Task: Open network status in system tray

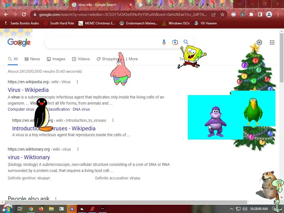Action: [238, 209]
